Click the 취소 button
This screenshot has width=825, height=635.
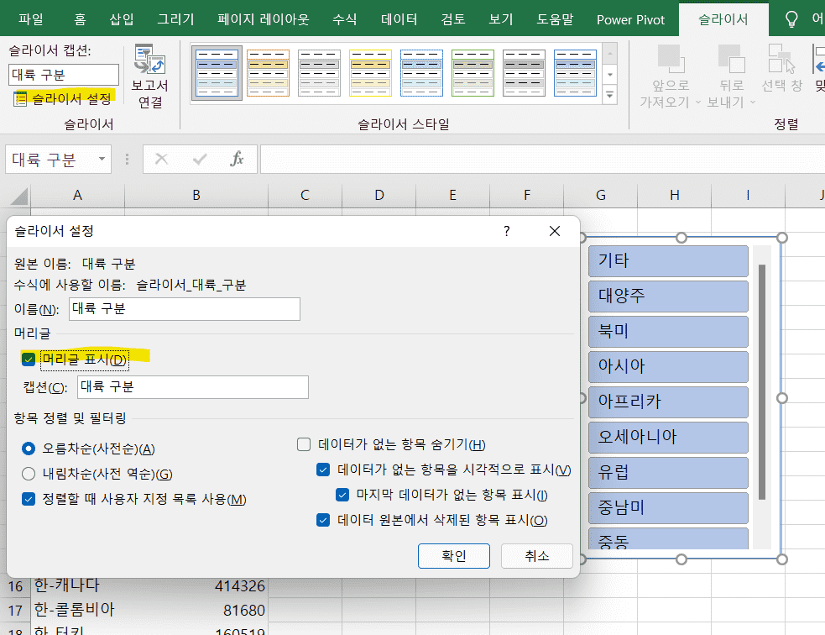point(536,556)
